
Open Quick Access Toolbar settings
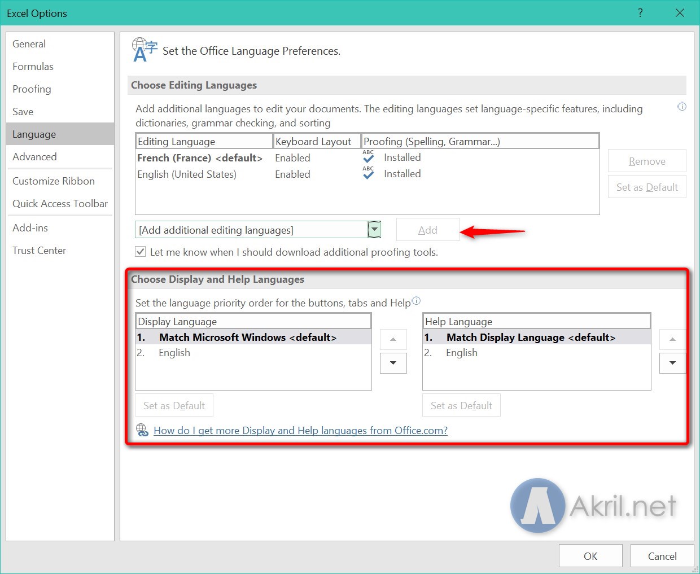60,204
